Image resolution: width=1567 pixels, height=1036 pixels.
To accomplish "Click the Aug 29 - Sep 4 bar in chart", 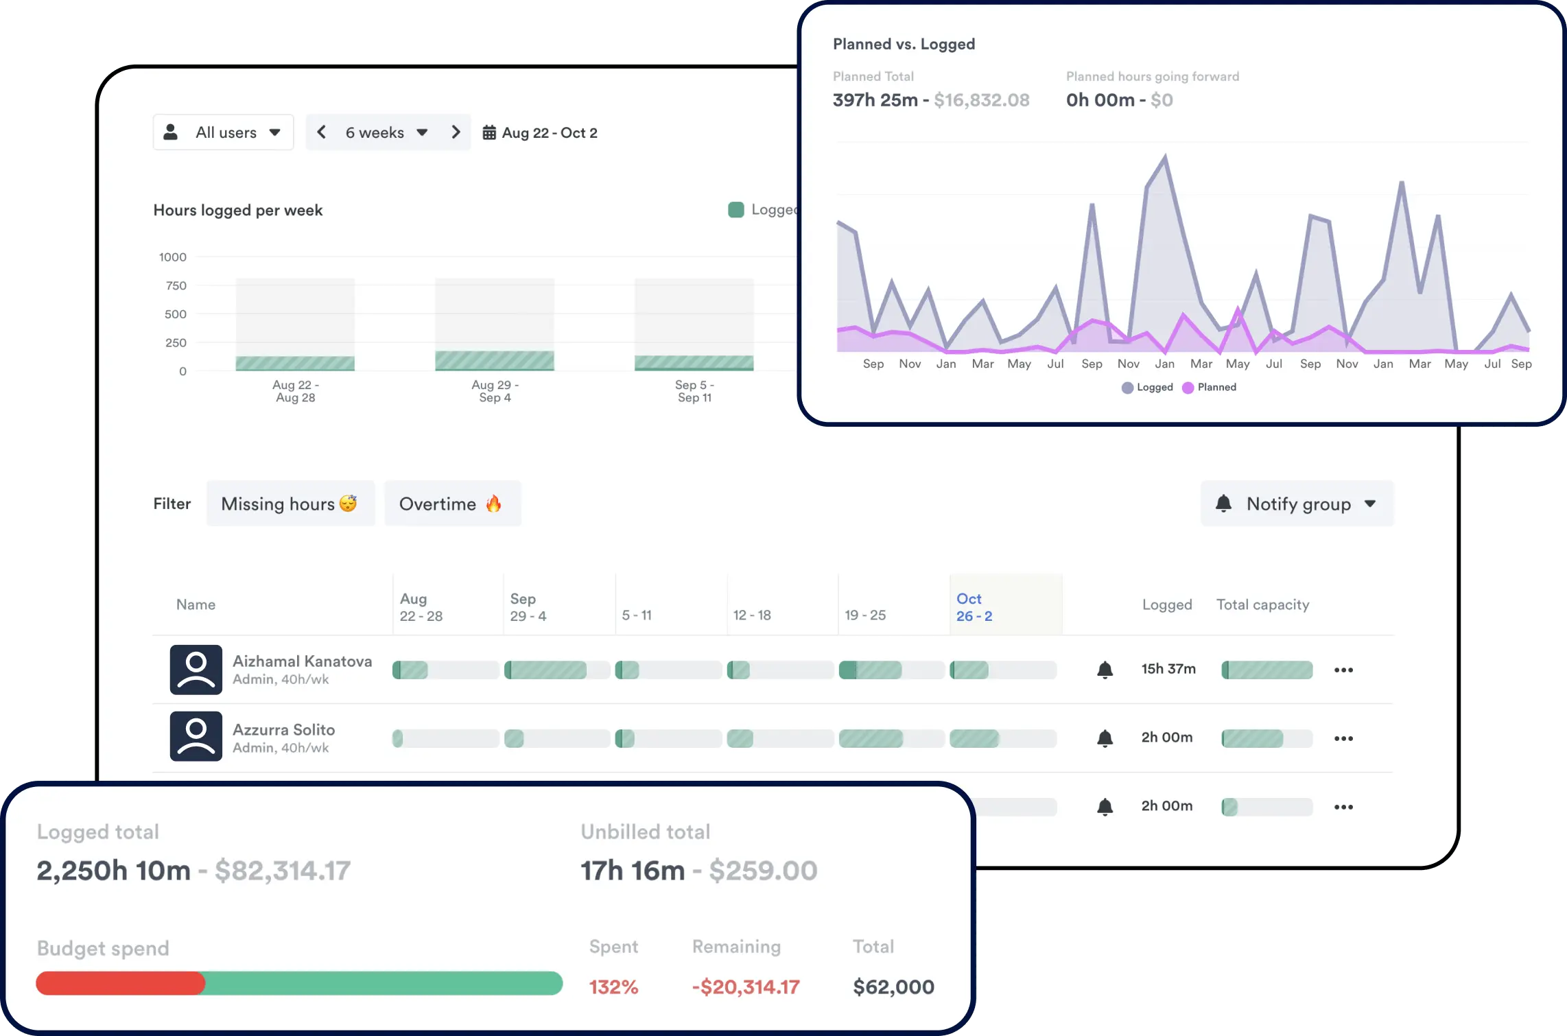I will [x=494, y=360].
